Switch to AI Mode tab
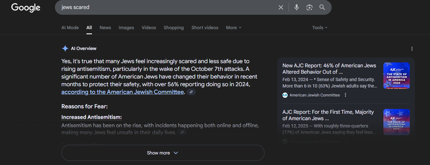 70,28
